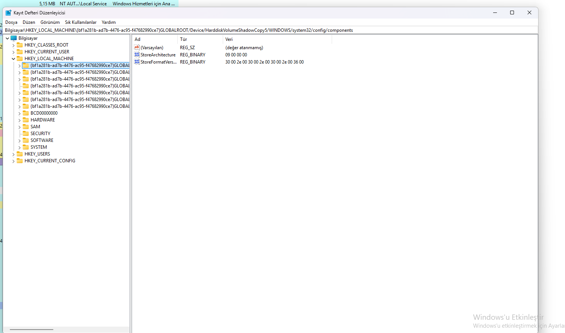Open the Sık Kullanılanlar menu
565x333 pixels.
pyautogui.click(x=81, y=22)
